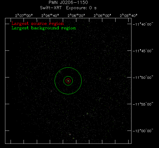This screenshot has height=148, width=159.
Task: Click the -11°50'00" declination label
Action: pos(143,78)
